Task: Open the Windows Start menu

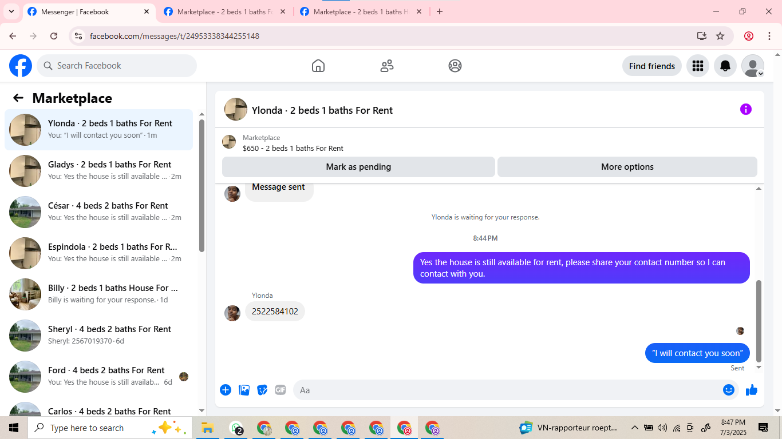Action: click(x=14, y=428)
